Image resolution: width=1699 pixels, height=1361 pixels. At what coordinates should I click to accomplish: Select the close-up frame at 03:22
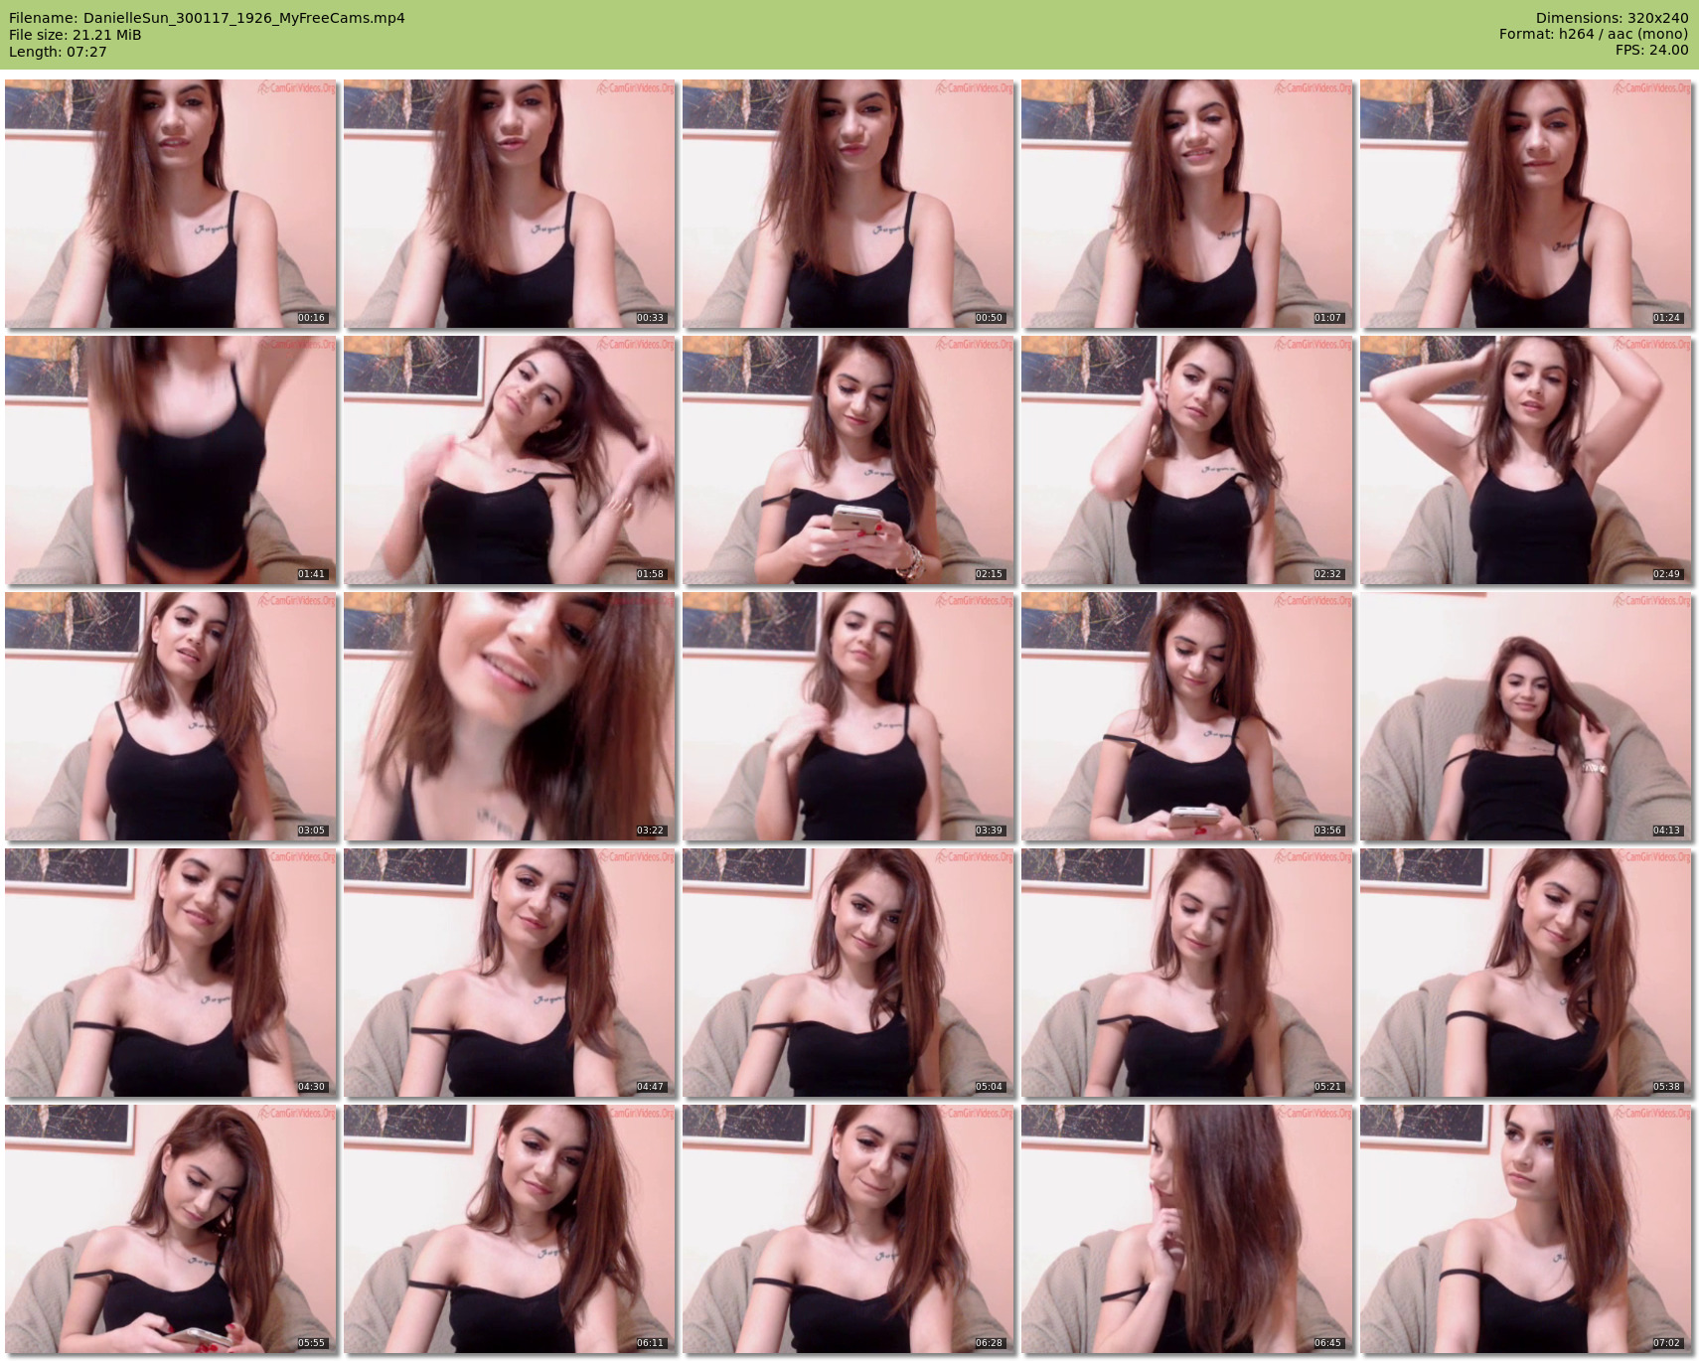click(510, 716)
